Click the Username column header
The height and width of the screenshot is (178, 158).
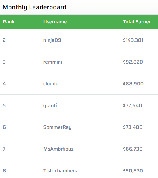55,22
